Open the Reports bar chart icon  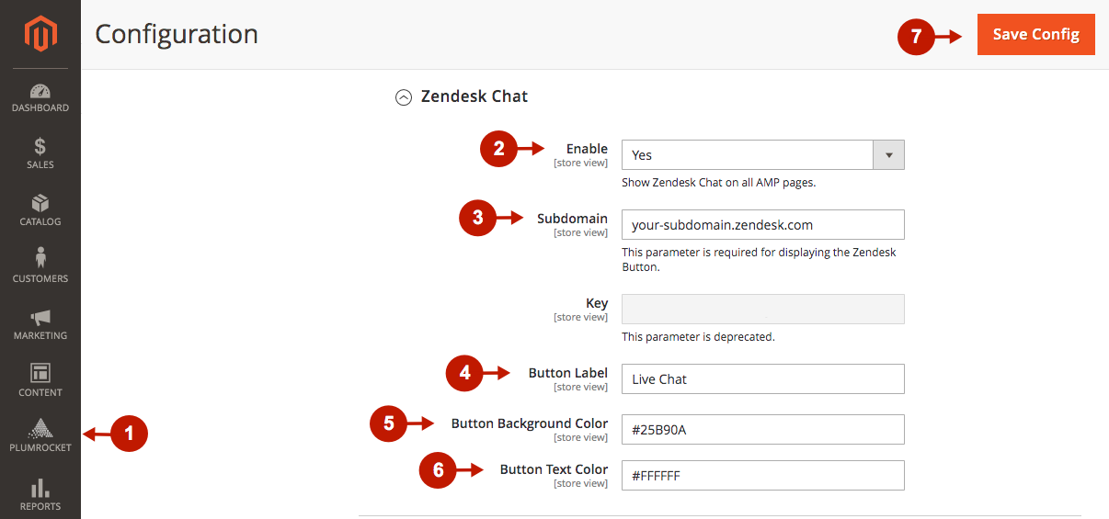click(40, 487)
